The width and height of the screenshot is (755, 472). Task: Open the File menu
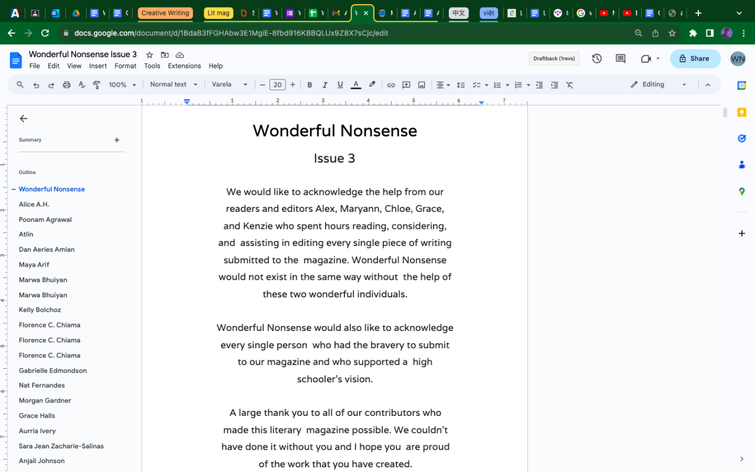[x=35, y=66]
